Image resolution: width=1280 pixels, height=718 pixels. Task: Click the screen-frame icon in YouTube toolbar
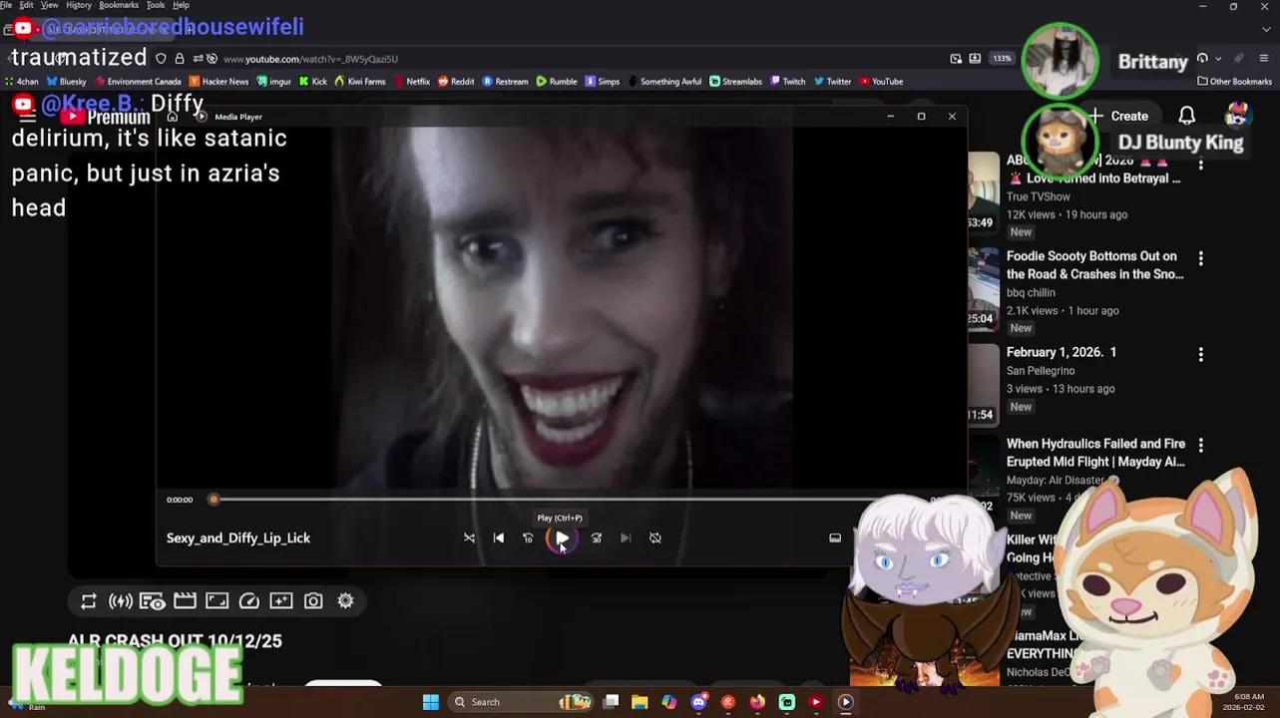tap(216, 600)
